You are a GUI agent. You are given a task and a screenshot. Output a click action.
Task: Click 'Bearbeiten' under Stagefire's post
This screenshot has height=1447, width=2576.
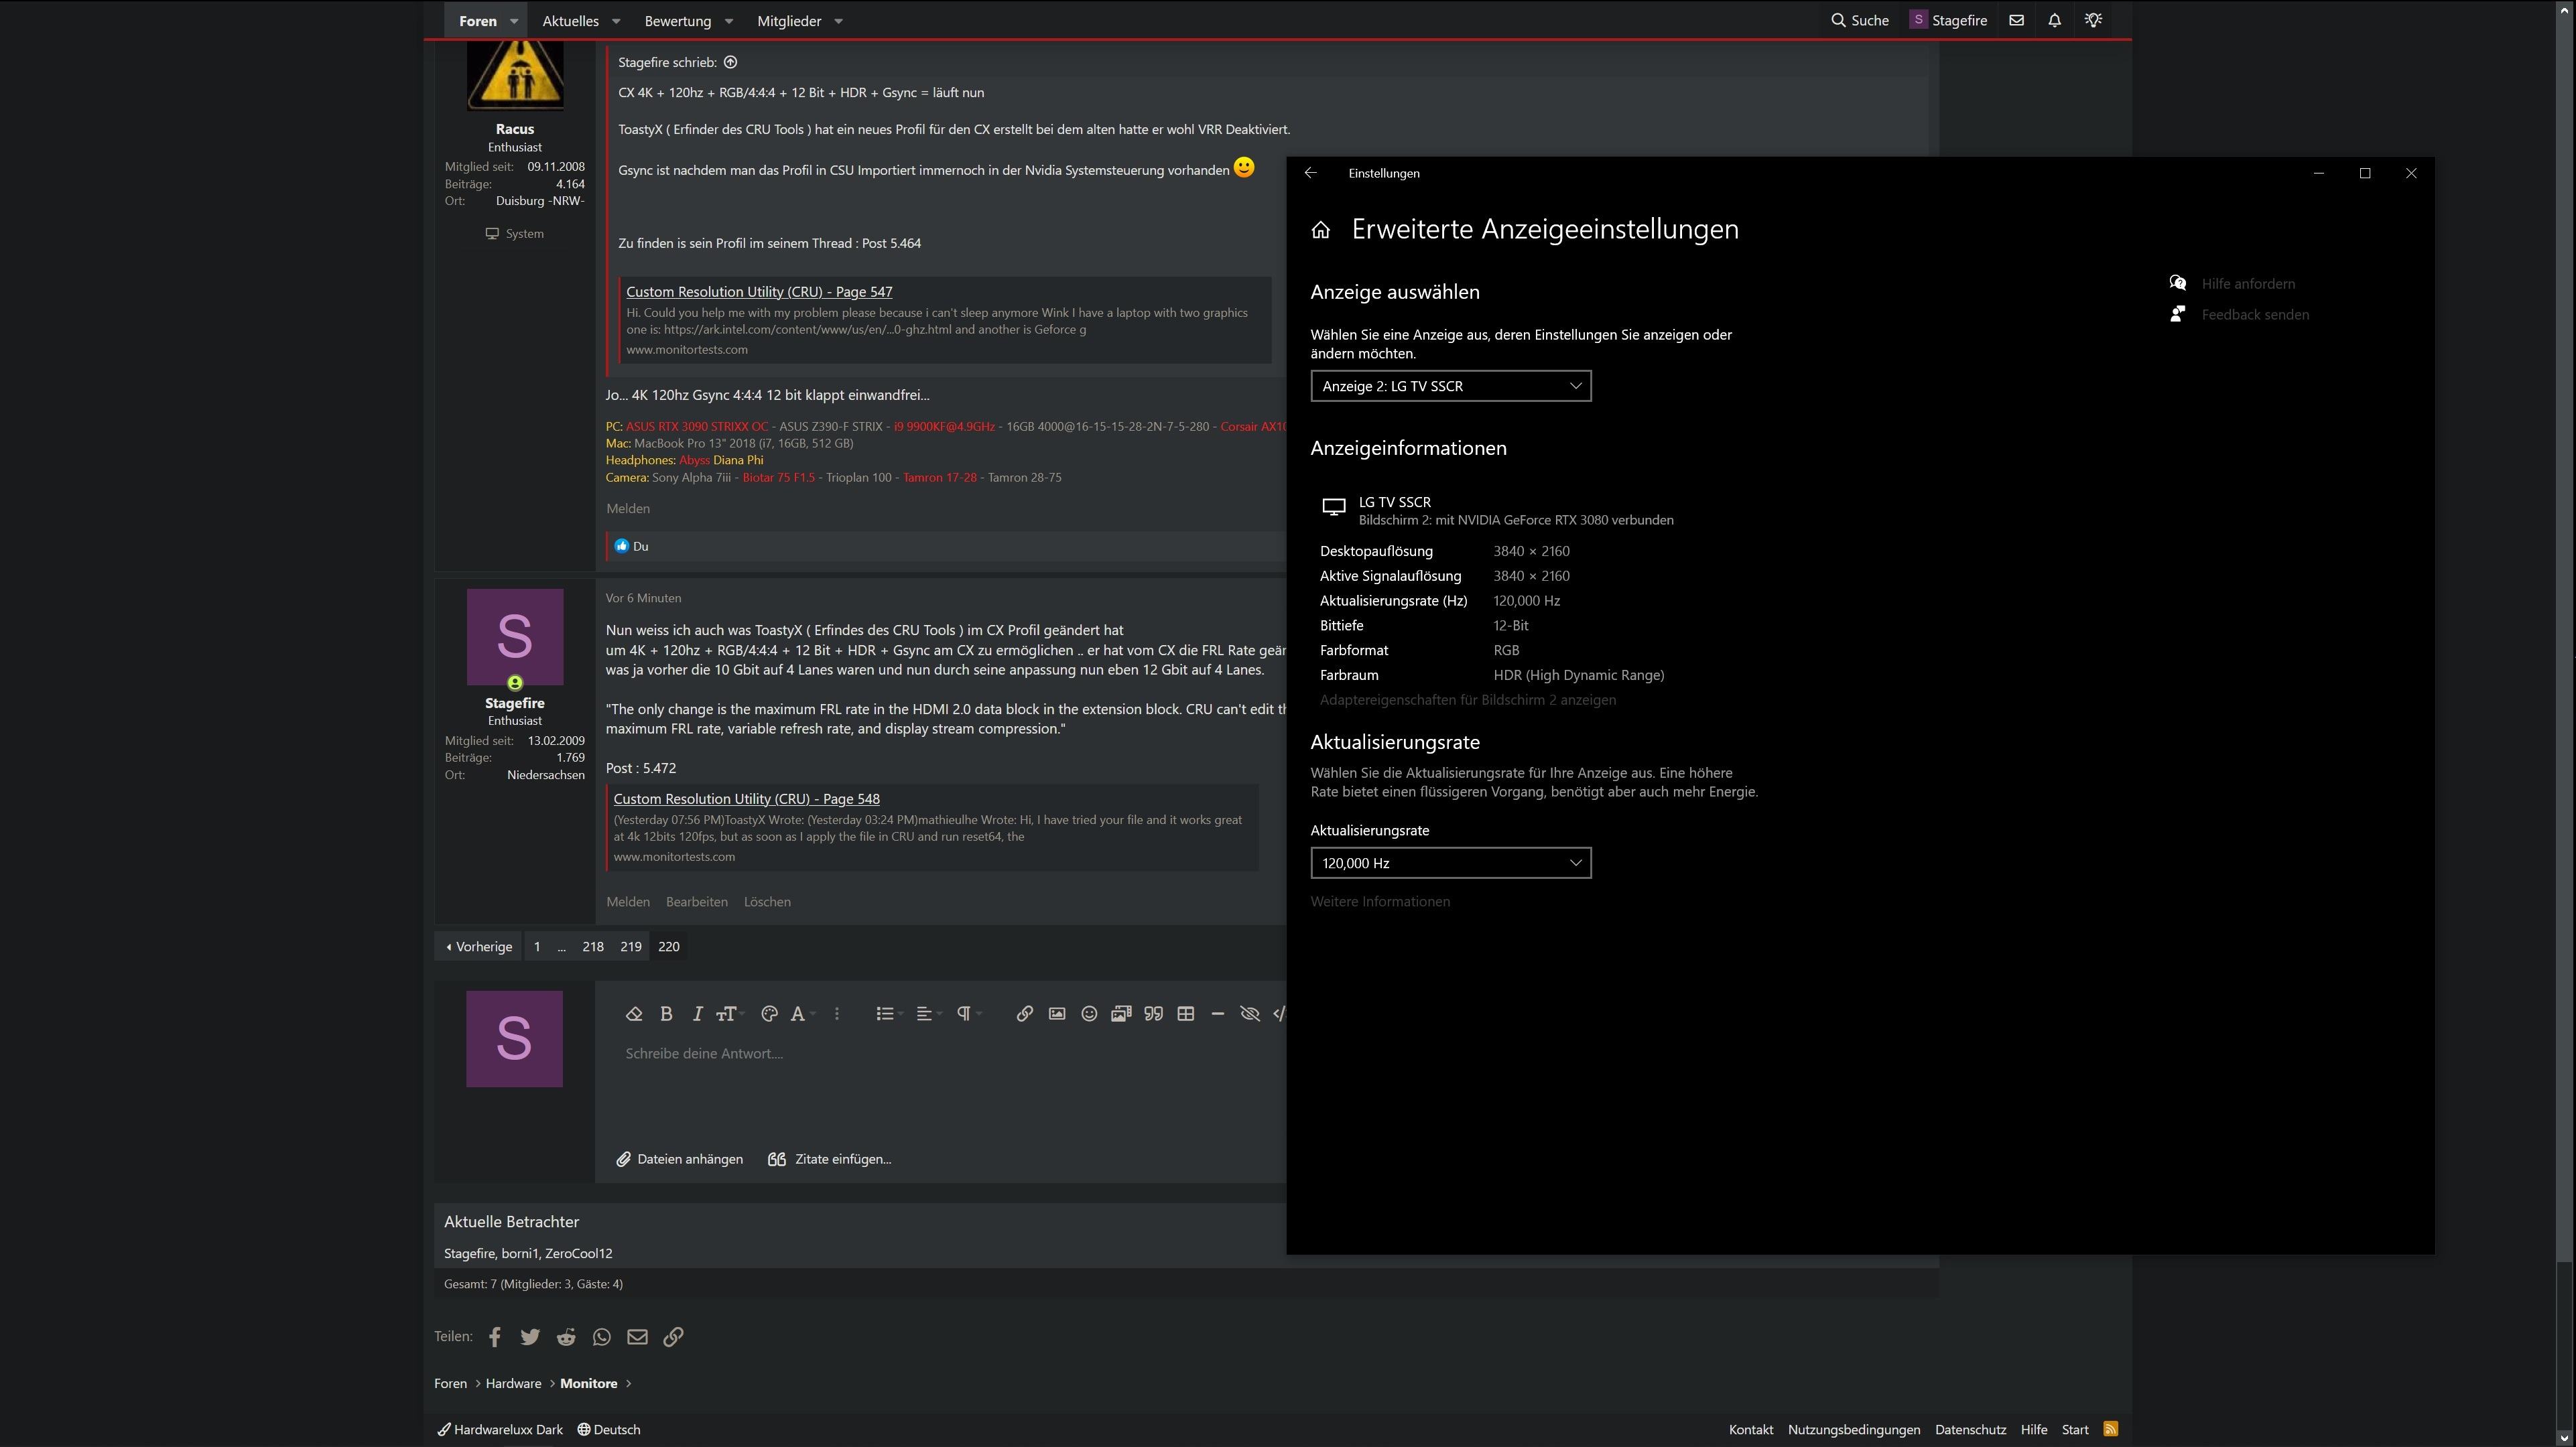697,901
